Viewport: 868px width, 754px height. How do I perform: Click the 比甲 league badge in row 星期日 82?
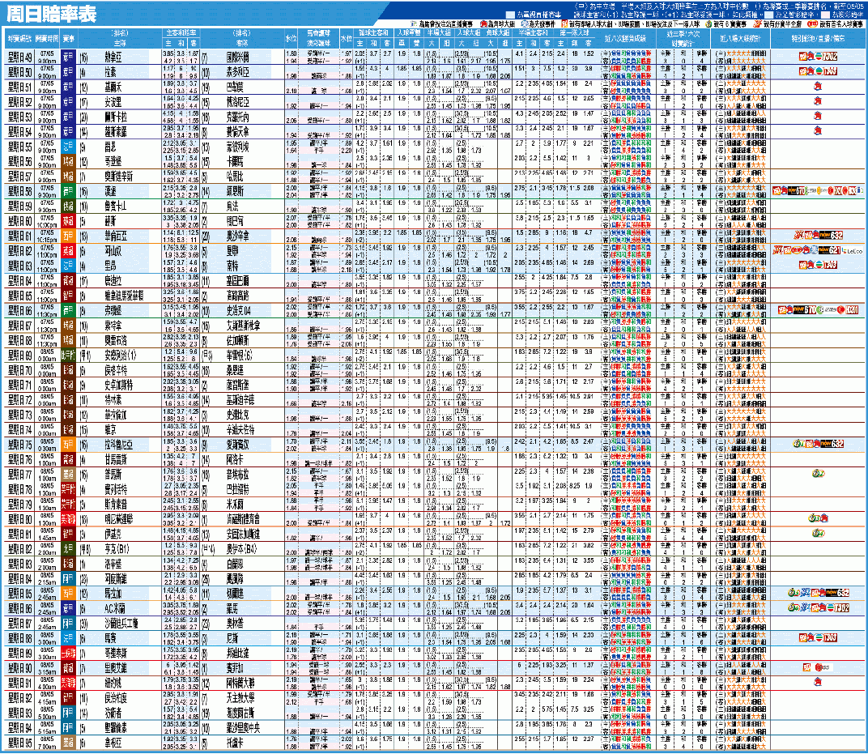point(68,549)
